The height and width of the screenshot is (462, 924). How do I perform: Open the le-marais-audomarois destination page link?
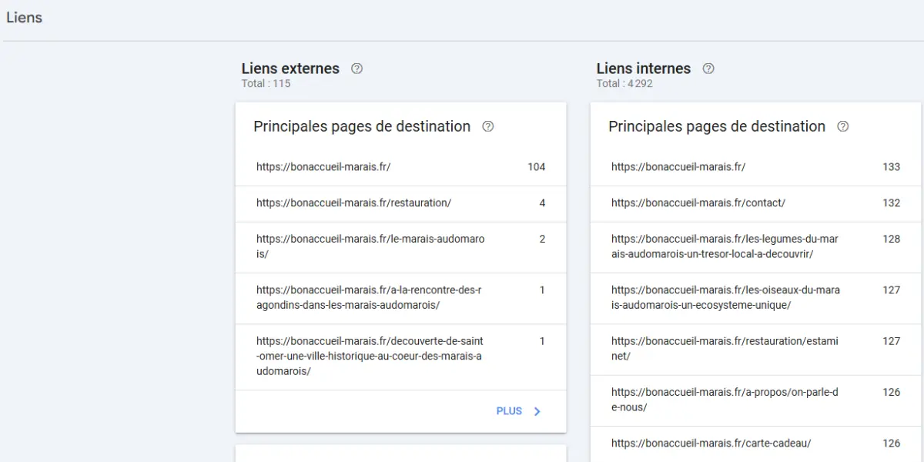click(x=370, y=246)
